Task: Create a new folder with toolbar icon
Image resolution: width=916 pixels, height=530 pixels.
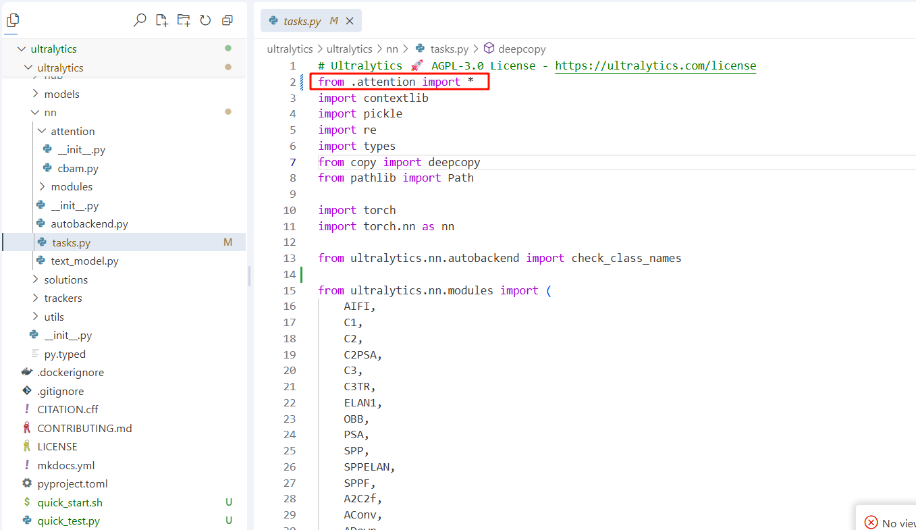Action: click(184, 20)
